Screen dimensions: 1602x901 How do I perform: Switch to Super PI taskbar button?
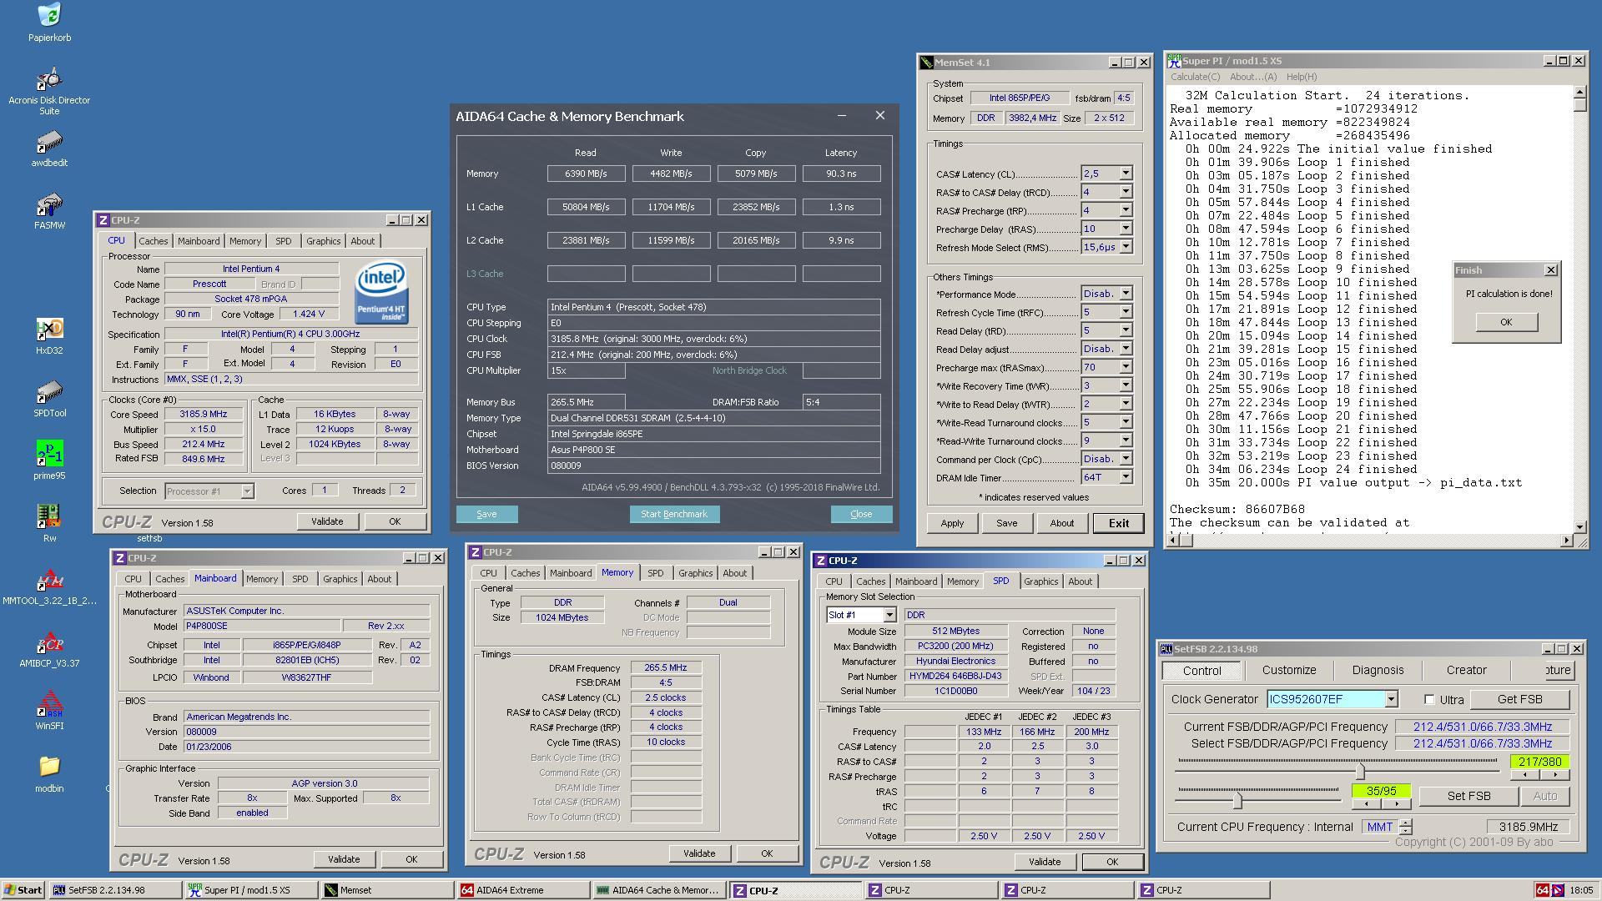click(251, 890)
